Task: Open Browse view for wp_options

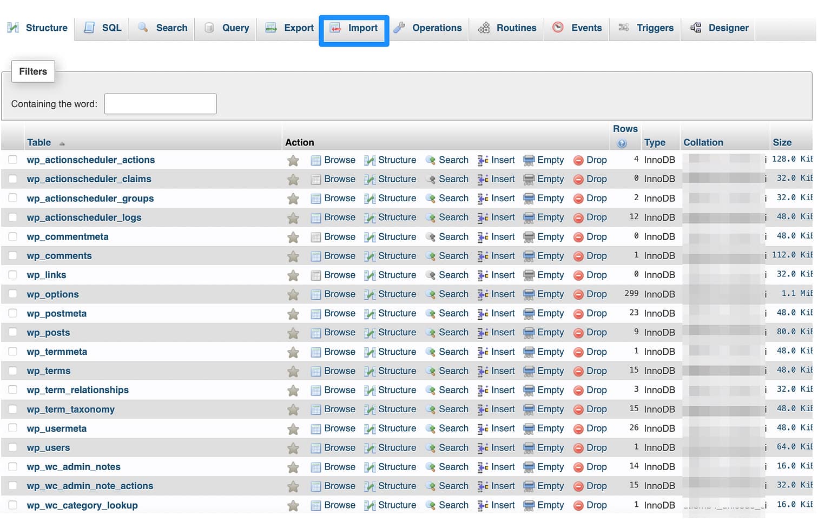Action: 340,294
